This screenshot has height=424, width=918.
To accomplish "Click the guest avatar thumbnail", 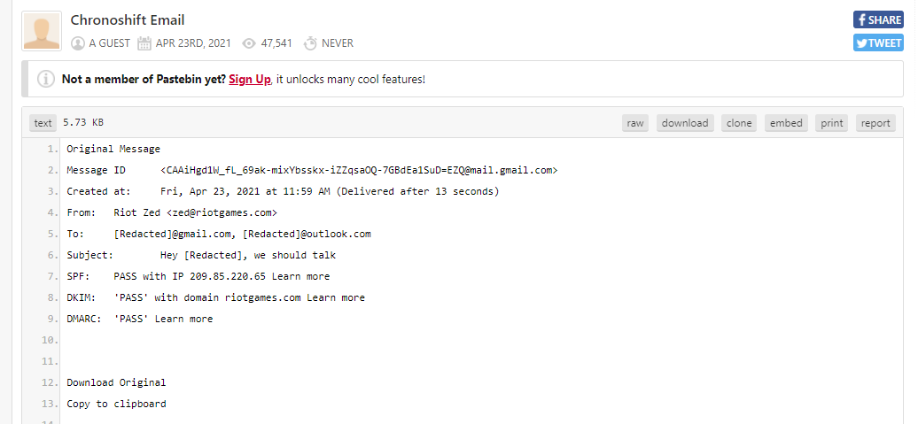I will tap(42, 31).
